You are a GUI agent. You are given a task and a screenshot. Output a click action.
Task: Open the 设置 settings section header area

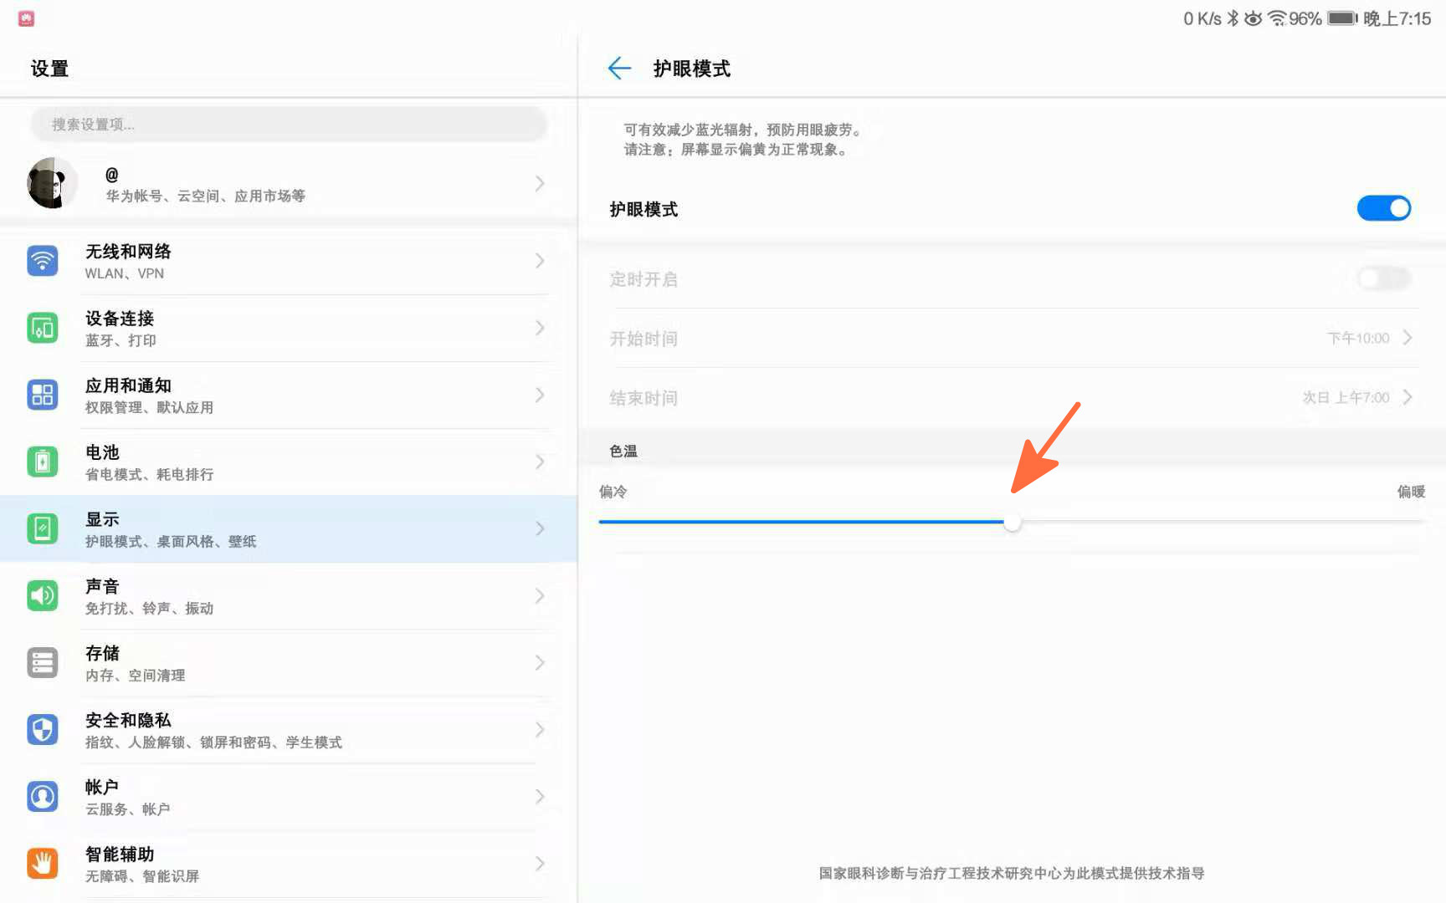[x=49, y=69]
